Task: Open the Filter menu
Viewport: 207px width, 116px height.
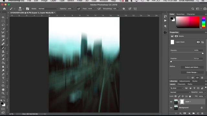Action: coord(80,1)
